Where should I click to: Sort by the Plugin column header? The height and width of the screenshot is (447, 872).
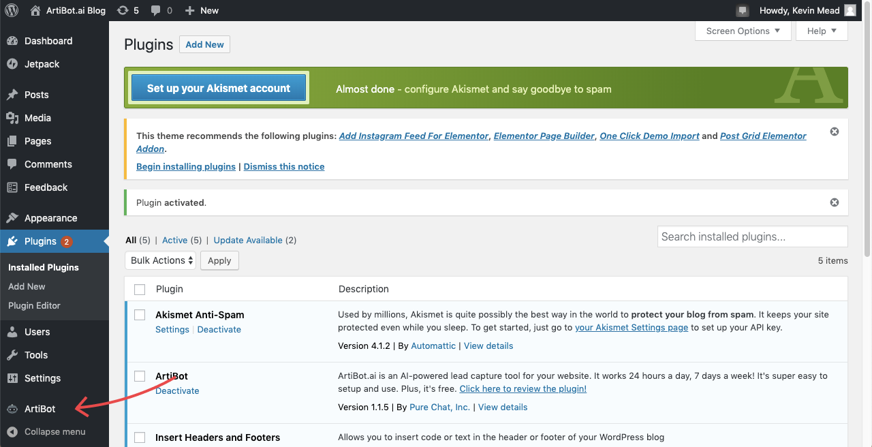tap(170, 289)
